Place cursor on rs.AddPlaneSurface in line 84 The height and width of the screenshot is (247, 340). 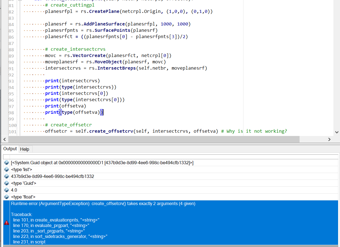100,24
